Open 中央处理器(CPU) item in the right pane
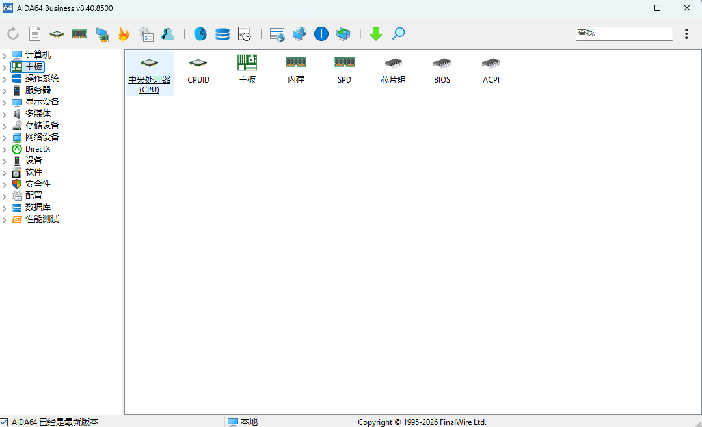Screen dimensions: 702x427 pyautogui.click(x=150, y=74)
